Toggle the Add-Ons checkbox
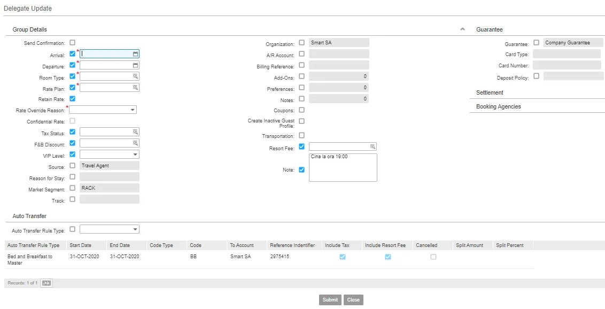605x309 pixels. (302, 76)
